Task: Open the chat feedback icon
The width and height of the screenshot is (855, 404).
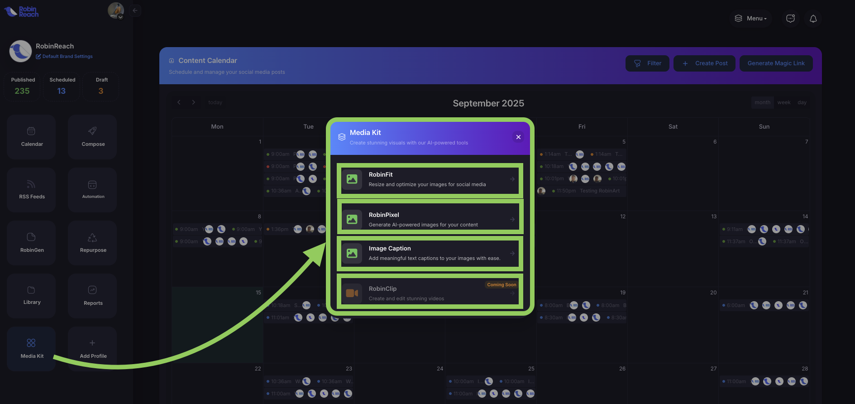Action: click(x=791, y=19)
